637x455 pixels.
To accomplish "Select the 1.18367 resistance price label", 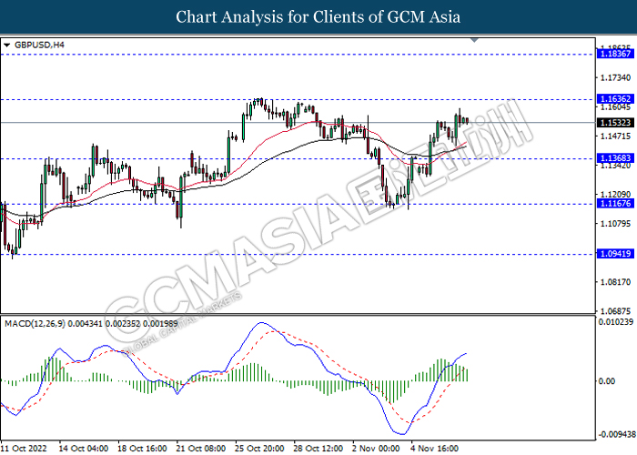I will tap(615, 54).
